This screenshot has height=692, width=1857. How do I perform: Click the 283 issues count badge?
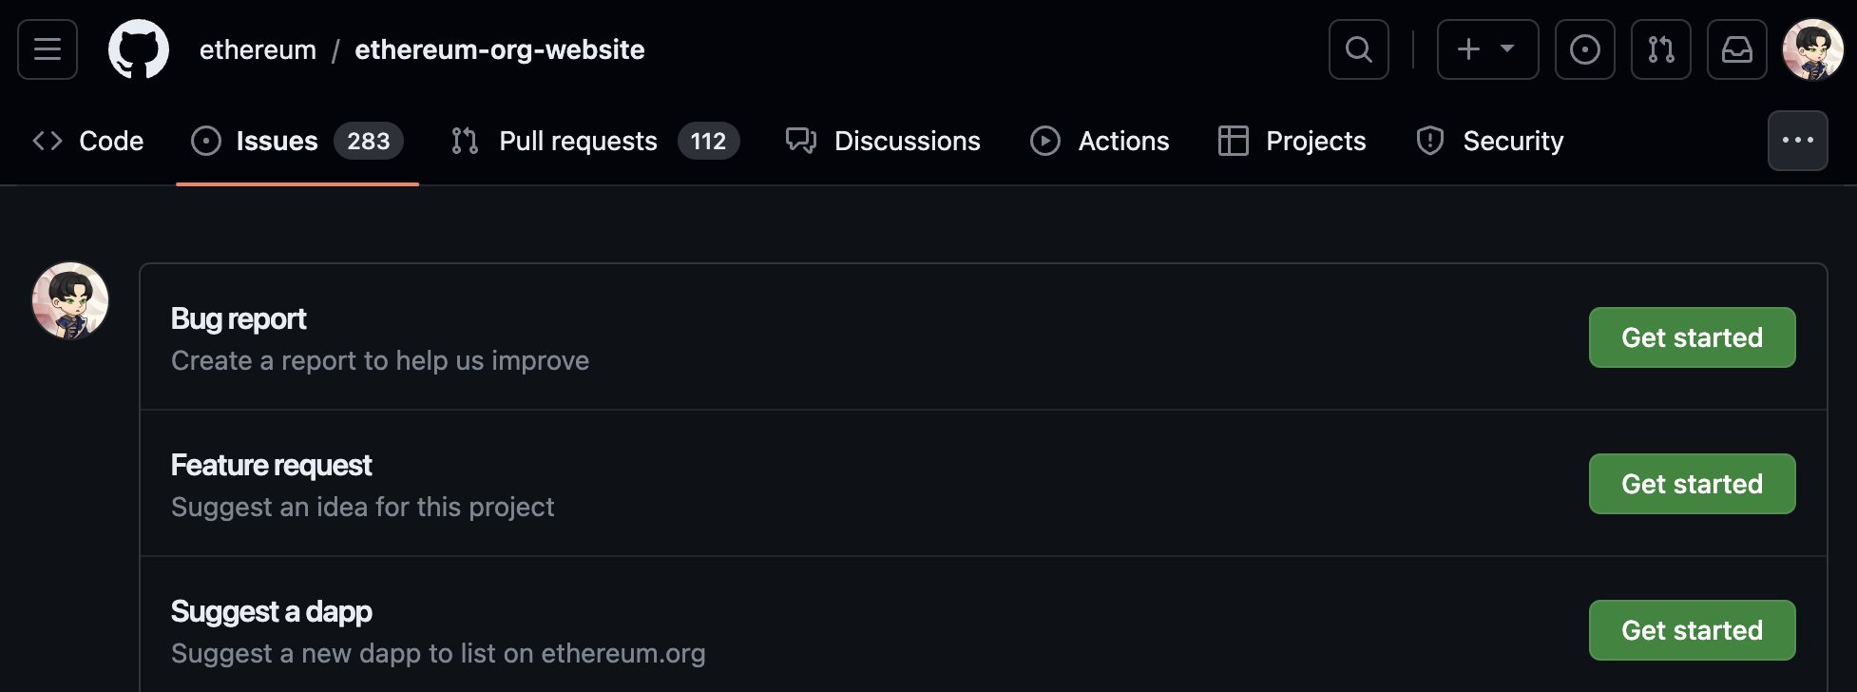click(x=369, y=141)
